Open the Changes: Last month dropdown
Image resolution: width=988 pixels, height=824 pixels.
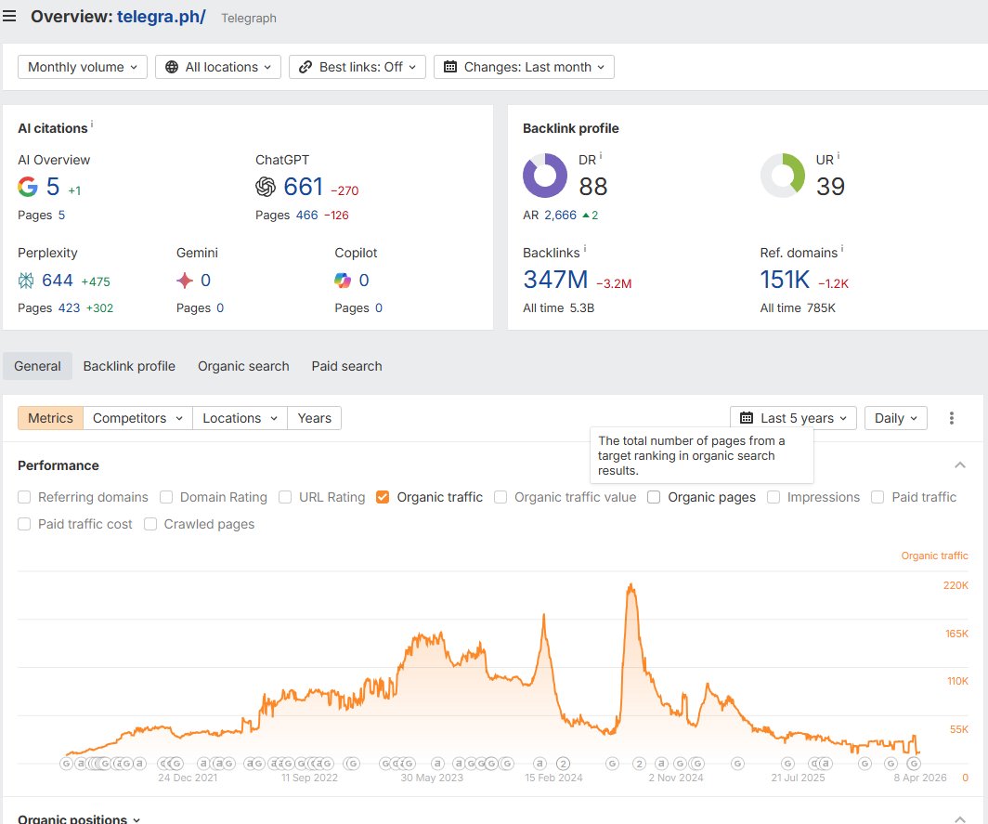(x=525, y=67)
